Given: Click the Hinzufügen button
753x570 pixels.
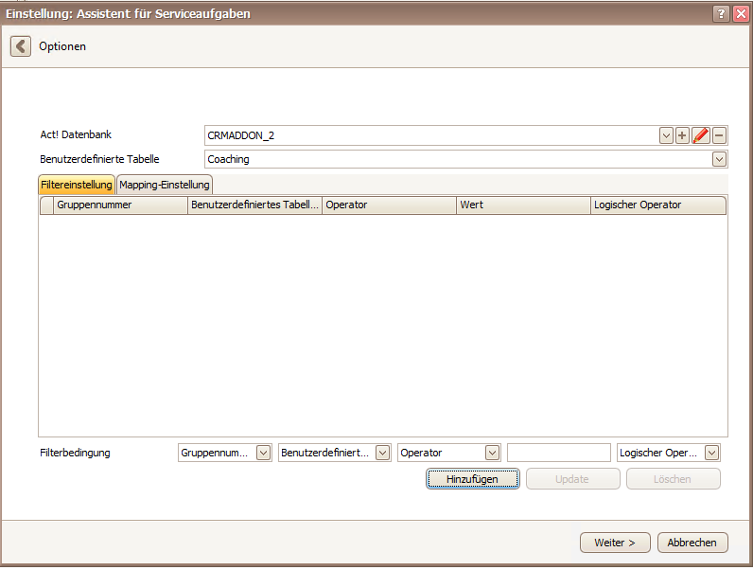Looking at the screenshot, I should click(x=473, y=479).
